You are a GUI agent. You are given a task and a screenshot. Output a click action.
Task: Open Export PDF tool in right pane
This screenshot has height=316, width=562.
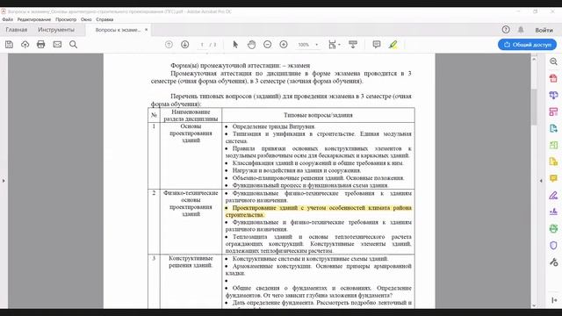553,128
